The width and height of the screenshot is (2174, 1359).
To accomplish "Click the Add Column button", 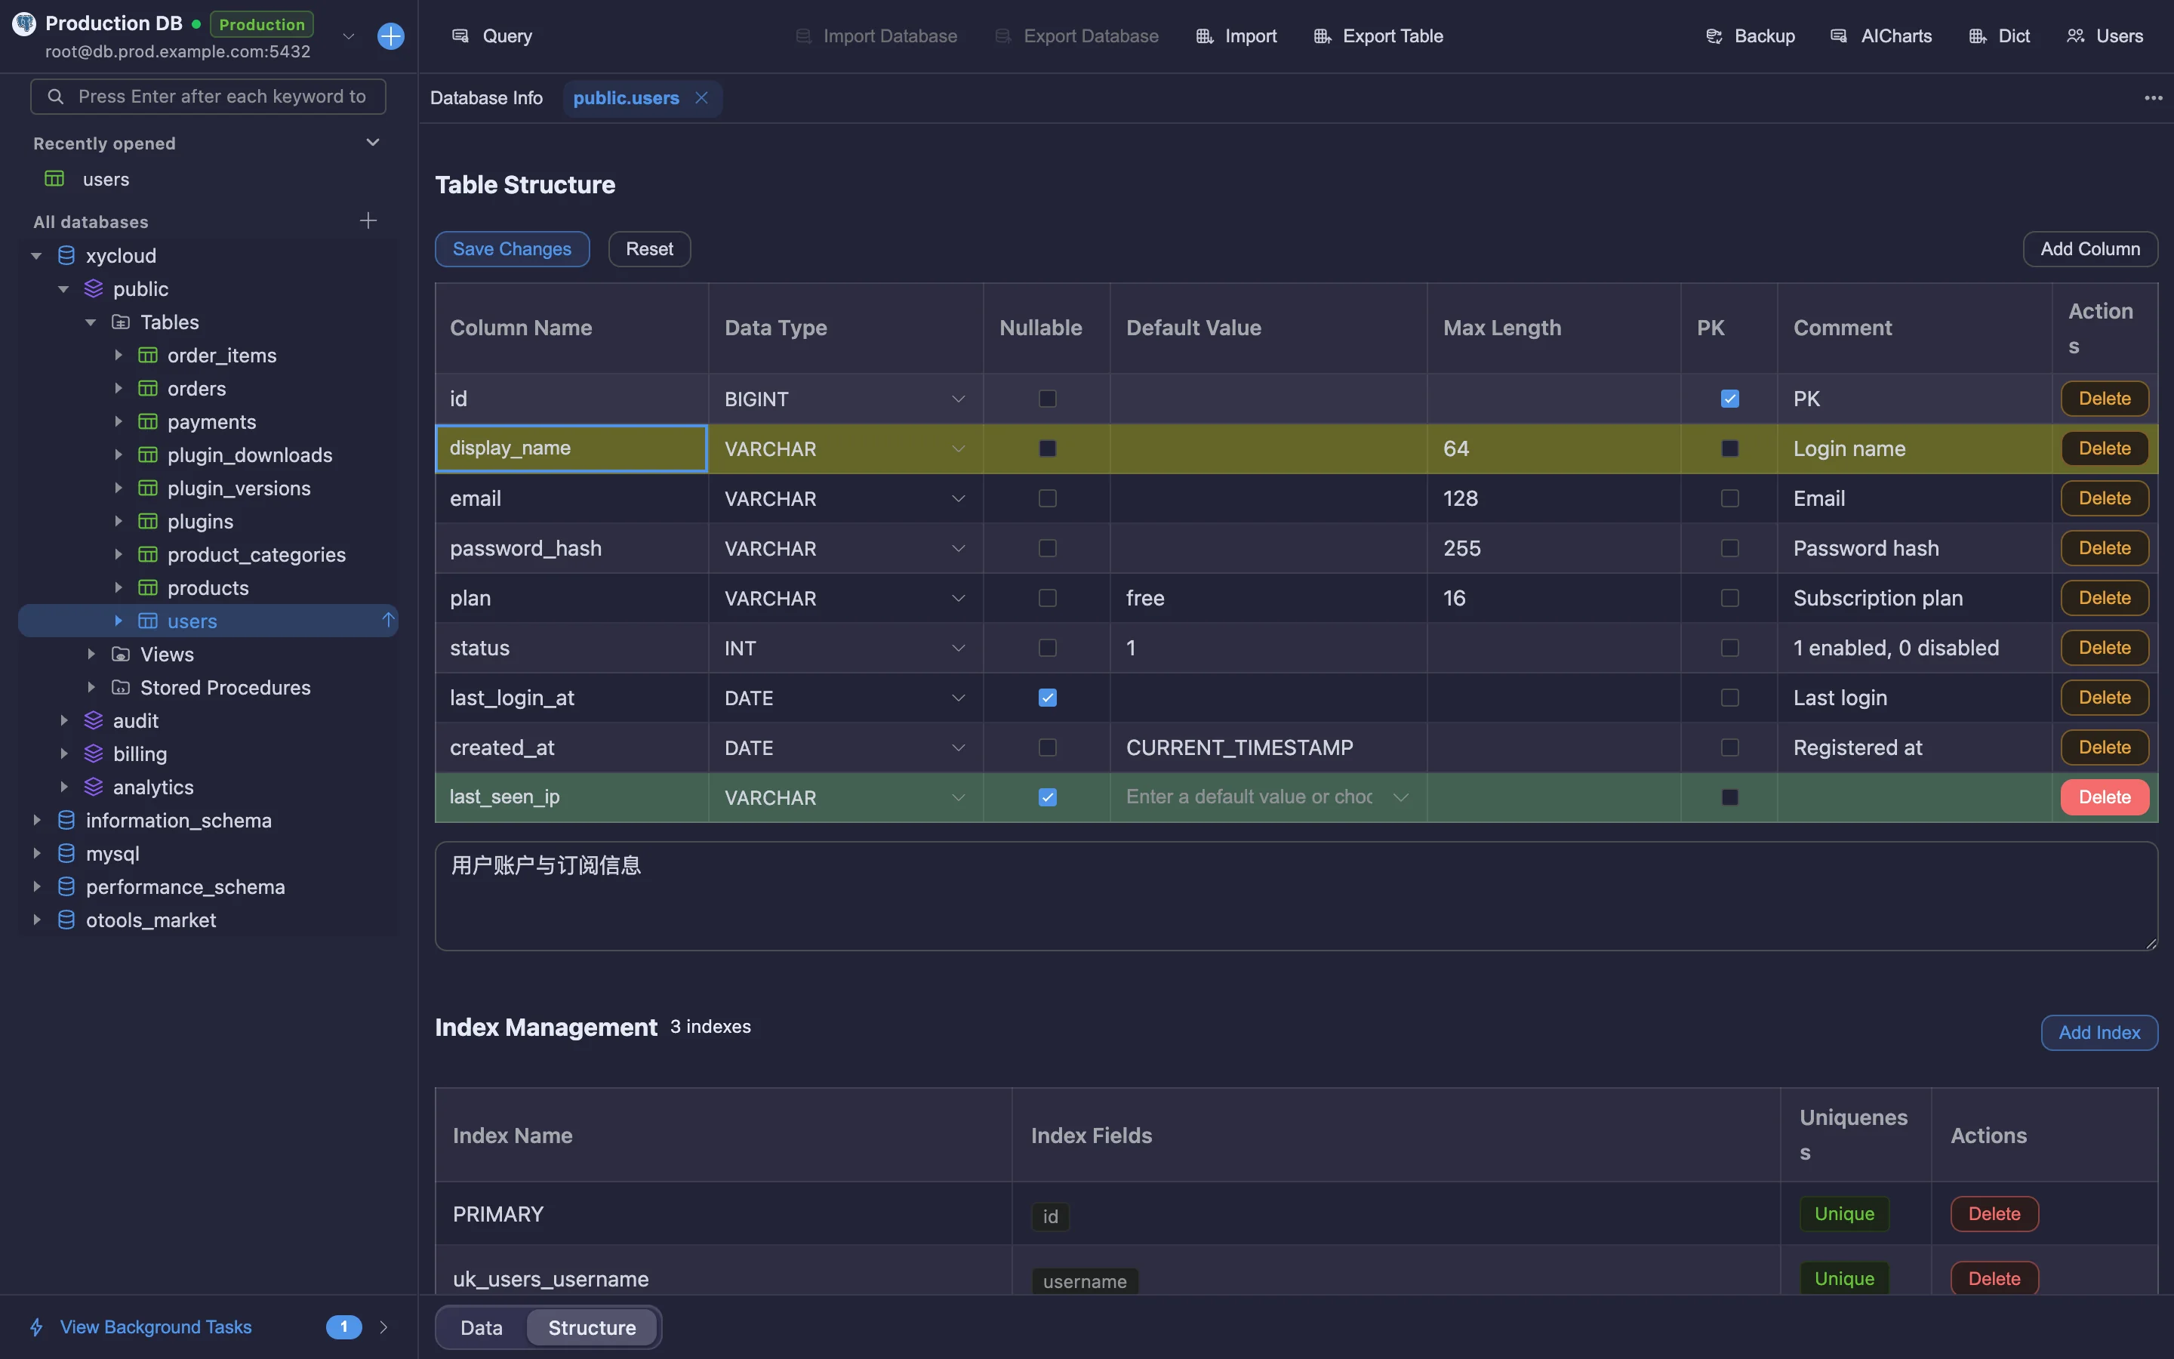I will (x=2089, y=249).
